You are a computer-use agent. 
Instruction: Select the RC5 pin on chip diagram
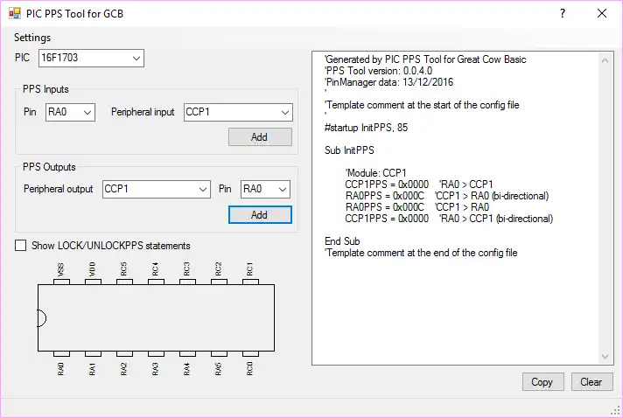pos(124,282)
